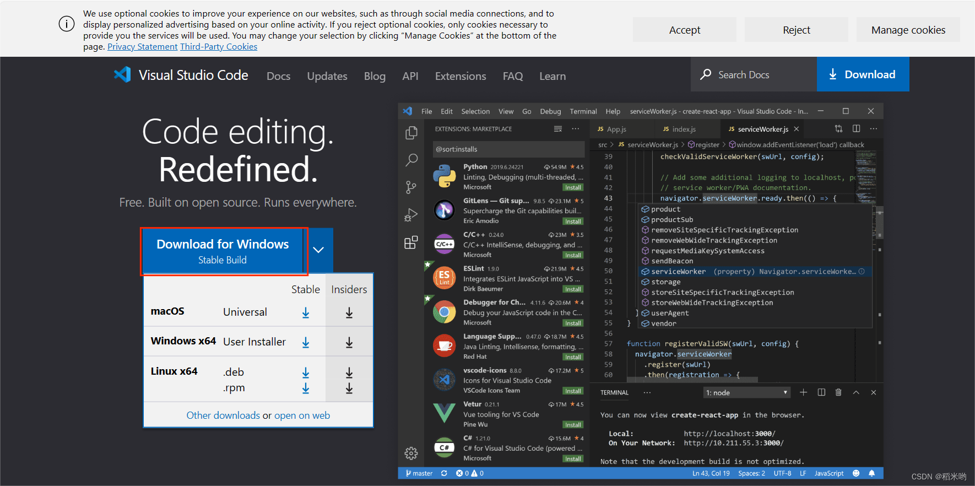The height and width of the screenshot is (486, 975).
Task: Open the JavaScript language mode selector
Action: [x=829, y=473]
